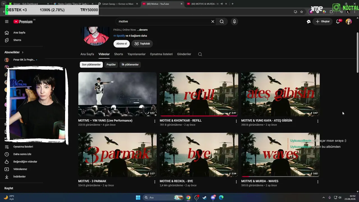Open a new browser tab
Image resolution: width=359 pixels, height=202 pixels.
[x=233, y=4]
